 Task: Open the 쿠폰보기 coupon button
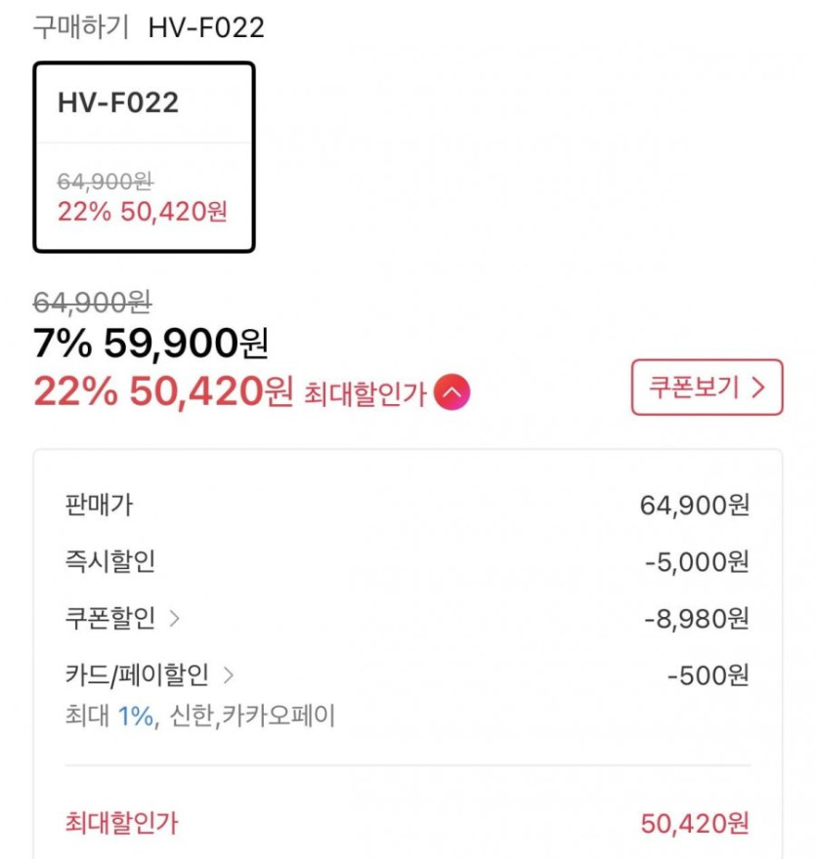point(707,388)
